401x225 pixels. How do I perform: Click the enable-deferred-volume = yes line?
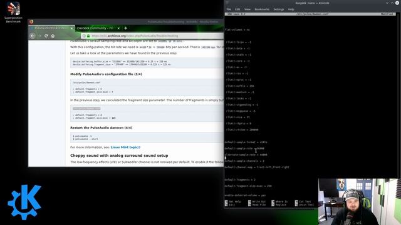point(245,196)
